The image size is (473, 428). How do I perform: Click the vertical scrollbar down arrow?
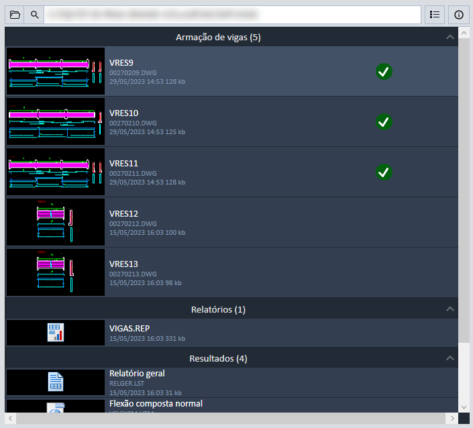click(464, 407)
